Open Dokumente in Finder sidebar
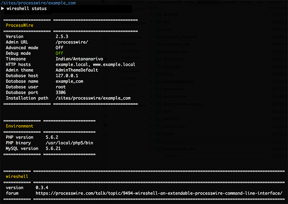 (131, 71)
